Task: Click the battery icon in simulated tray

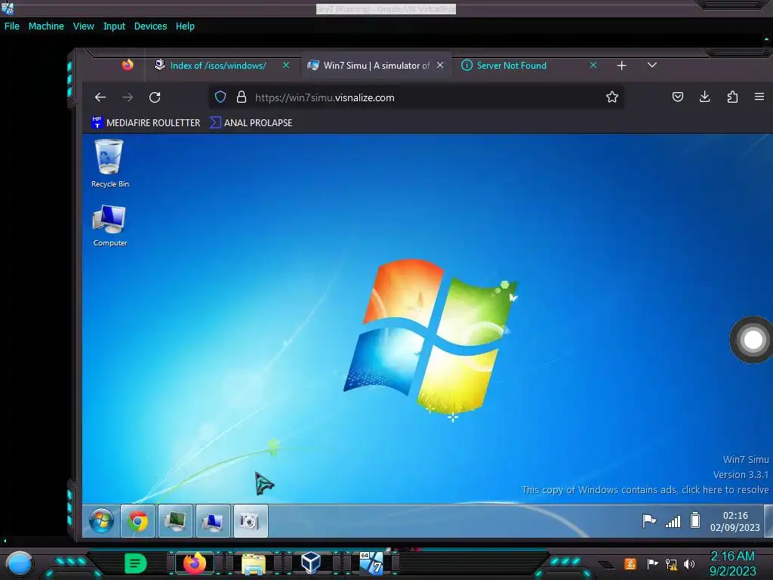Action: pyautogui.click(x=695, y=520)
